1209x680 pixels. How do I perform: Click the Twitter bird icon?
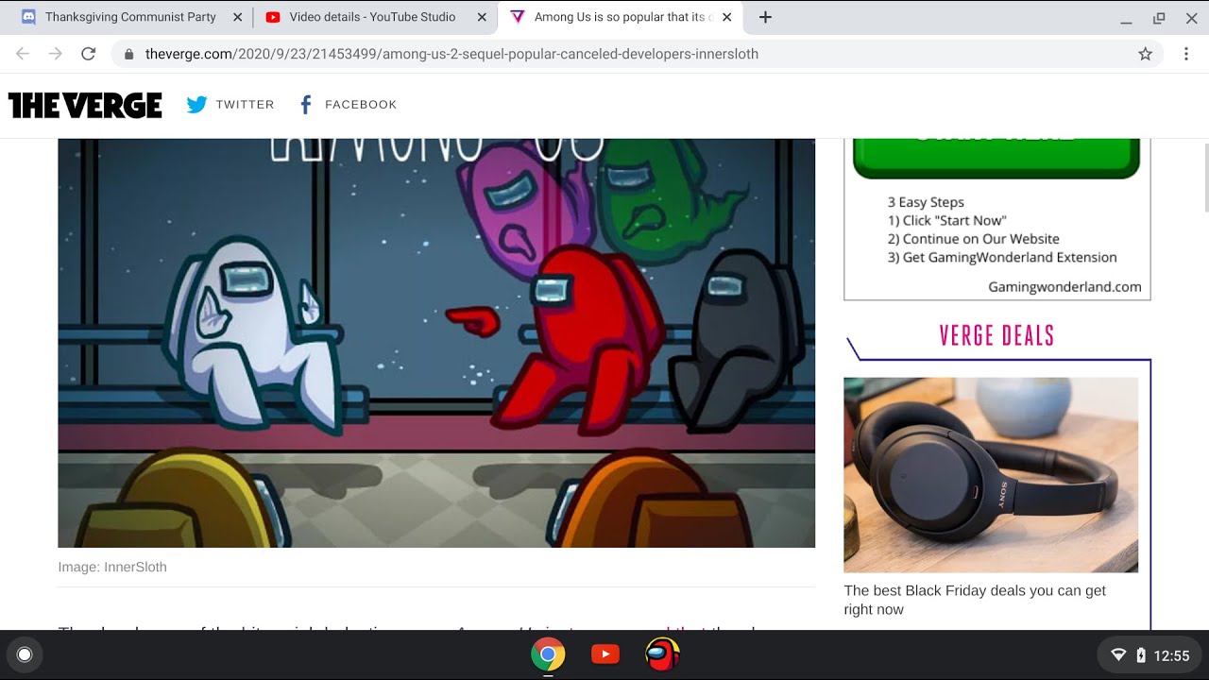click(196, 105)
